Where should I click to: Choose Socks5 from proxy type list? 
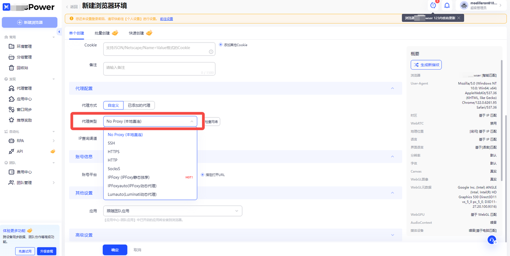pos(150,169)
